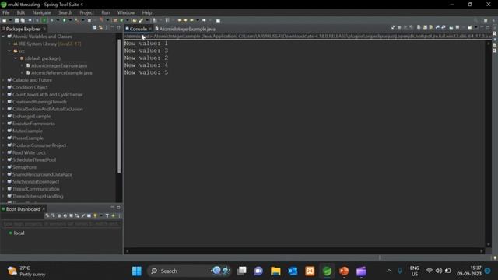The width and height of the screenshot is (498, 280).
Task: Select the CreatingAndRunningThreads project
Action: [x=40, y=102]
